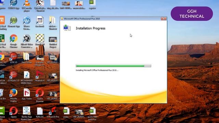Image resolution: width=219 pixels, height=123 pixels.
Task: Launch the green W waveform app shortcut
Action: coord(14,20)
